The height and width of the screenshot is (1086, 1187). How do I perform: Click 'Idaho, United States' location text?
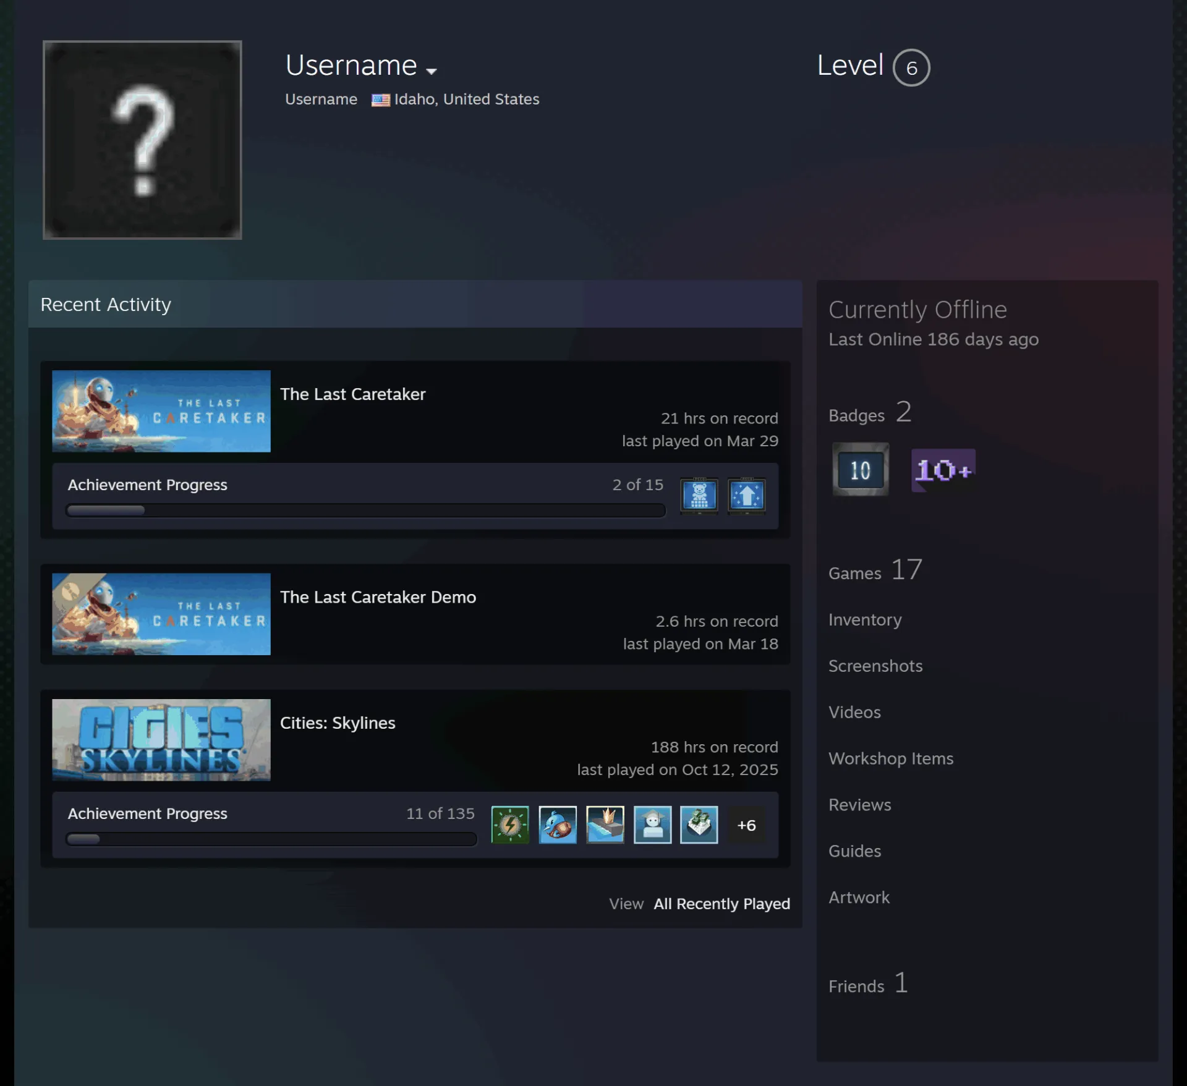pyautogui.click(x=467, y=100)
